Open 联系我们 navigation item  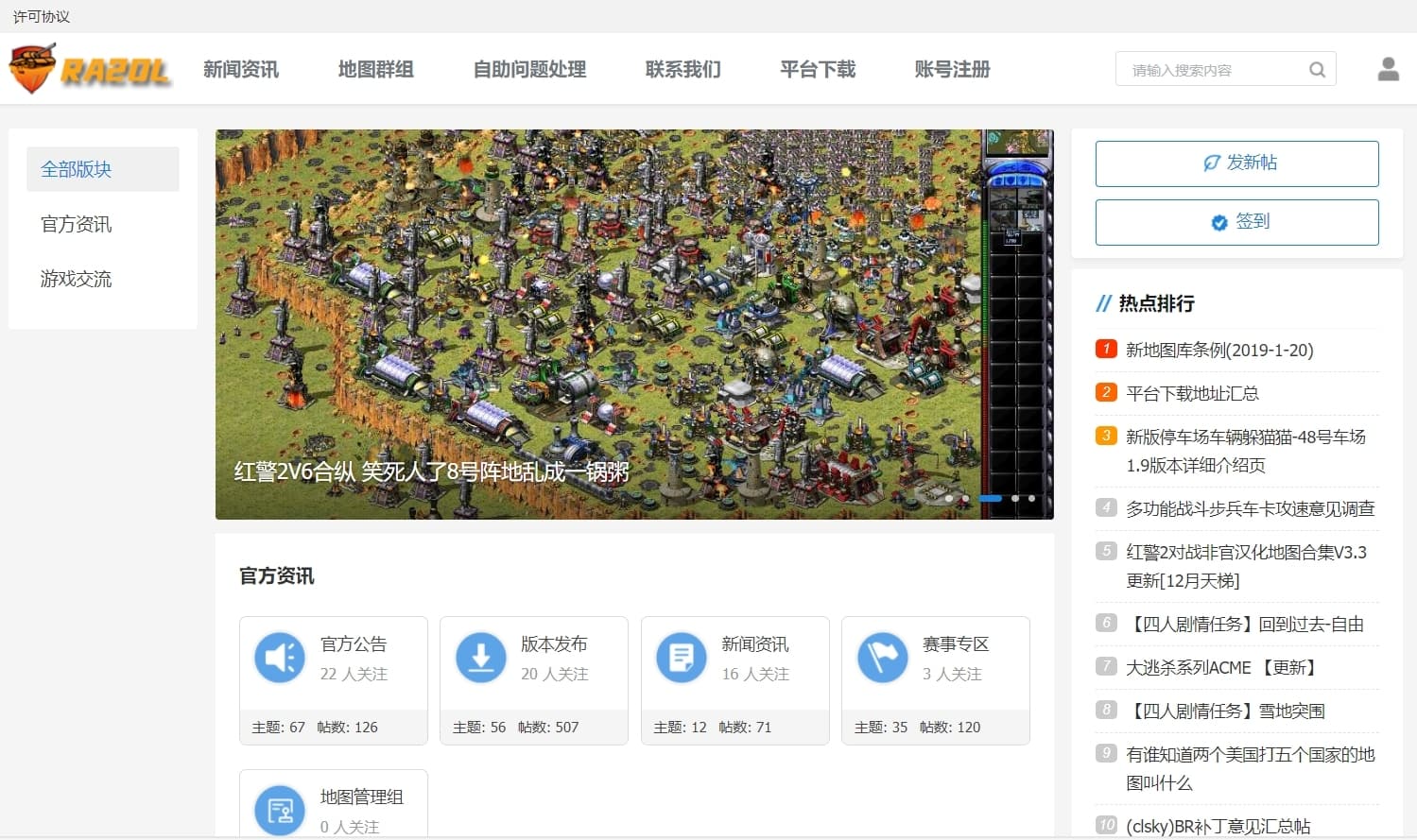(683, 69)
